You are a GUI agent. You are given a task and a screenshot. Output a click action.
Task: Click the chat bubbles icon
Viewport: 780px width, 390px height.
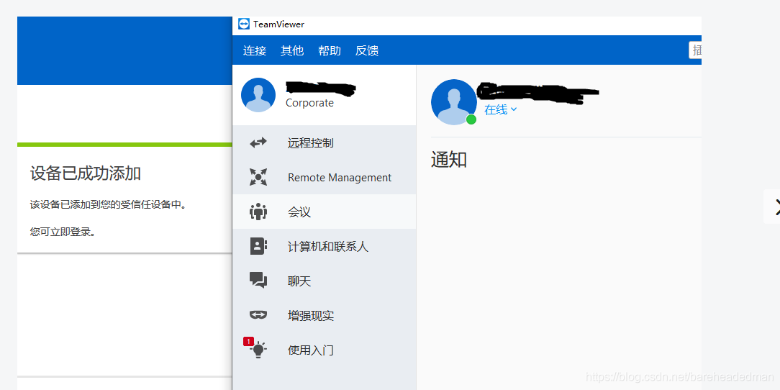coord(258,281)
